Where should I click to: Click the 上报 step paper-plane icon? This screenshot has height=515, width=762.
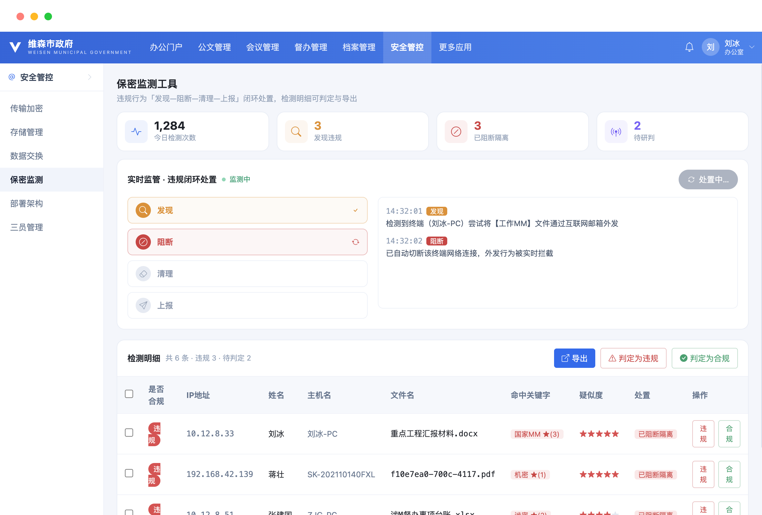coord(143,305)
